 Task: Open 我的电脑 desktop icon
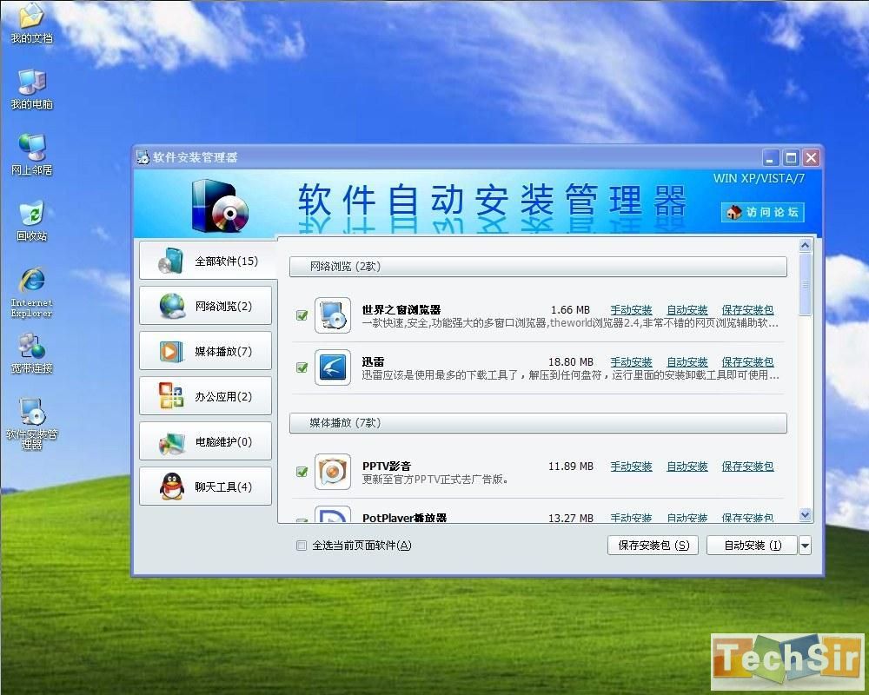click(31, 83)
